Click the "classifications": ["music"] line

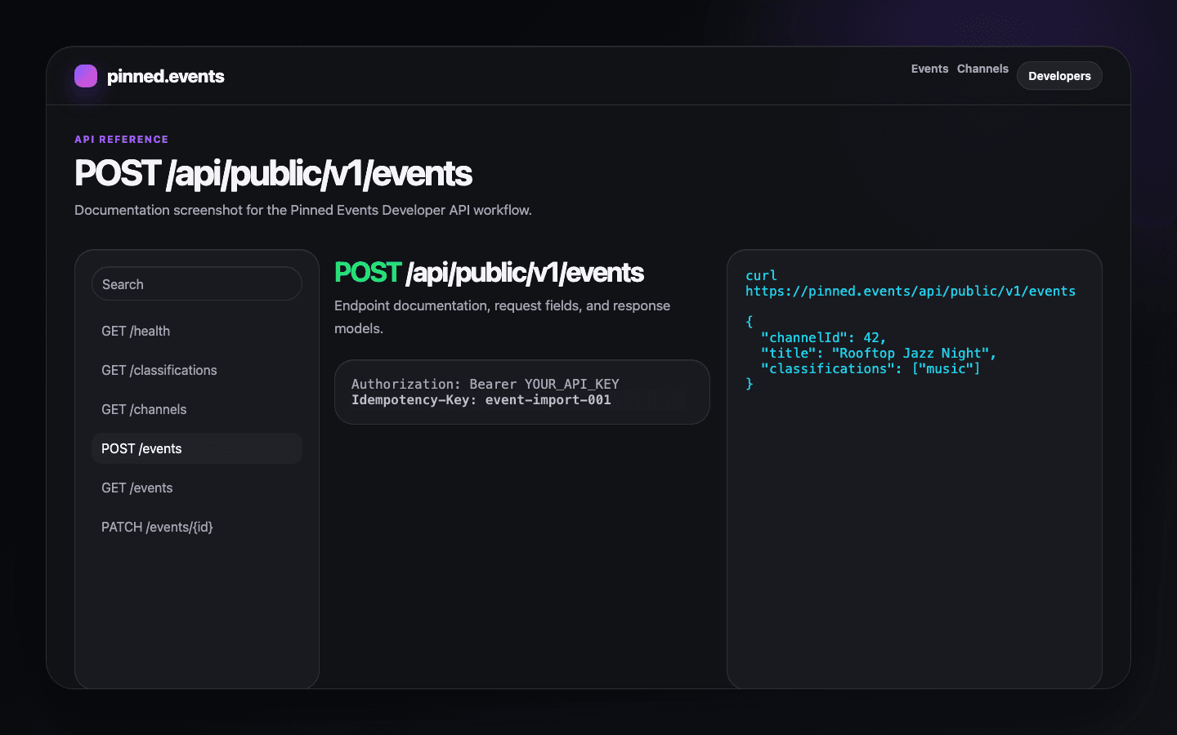(870, 368)
